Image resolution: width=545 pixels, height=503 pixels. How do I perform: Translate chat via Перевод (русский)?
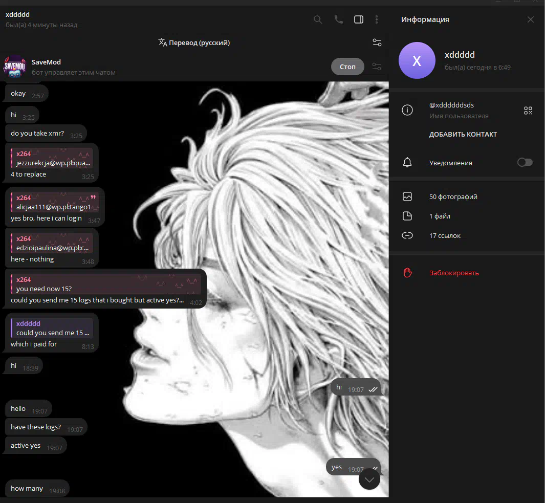point(194,42)
